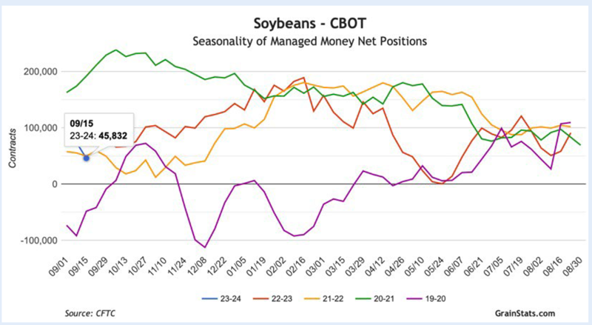Toggle the 23-24 series in legend
The width and height of the screenshot is (592, 325).
click(221, 298)
